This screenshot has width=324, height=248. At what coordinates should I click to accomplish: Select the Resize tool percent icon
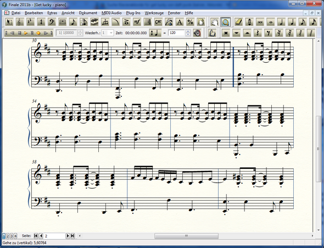[190, 21]
